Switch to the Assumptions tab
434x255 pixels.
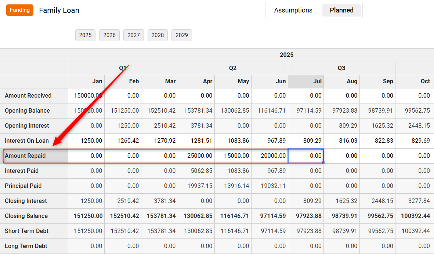pyautogui.click(x=293, y=10)
